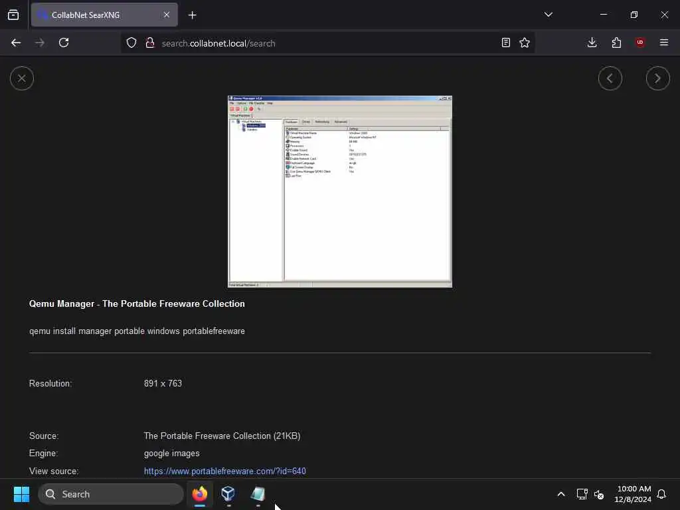Viewport: 680px width, 510px height.
Task: Select the resolution value 891 x 763
Action: (163, 383)
